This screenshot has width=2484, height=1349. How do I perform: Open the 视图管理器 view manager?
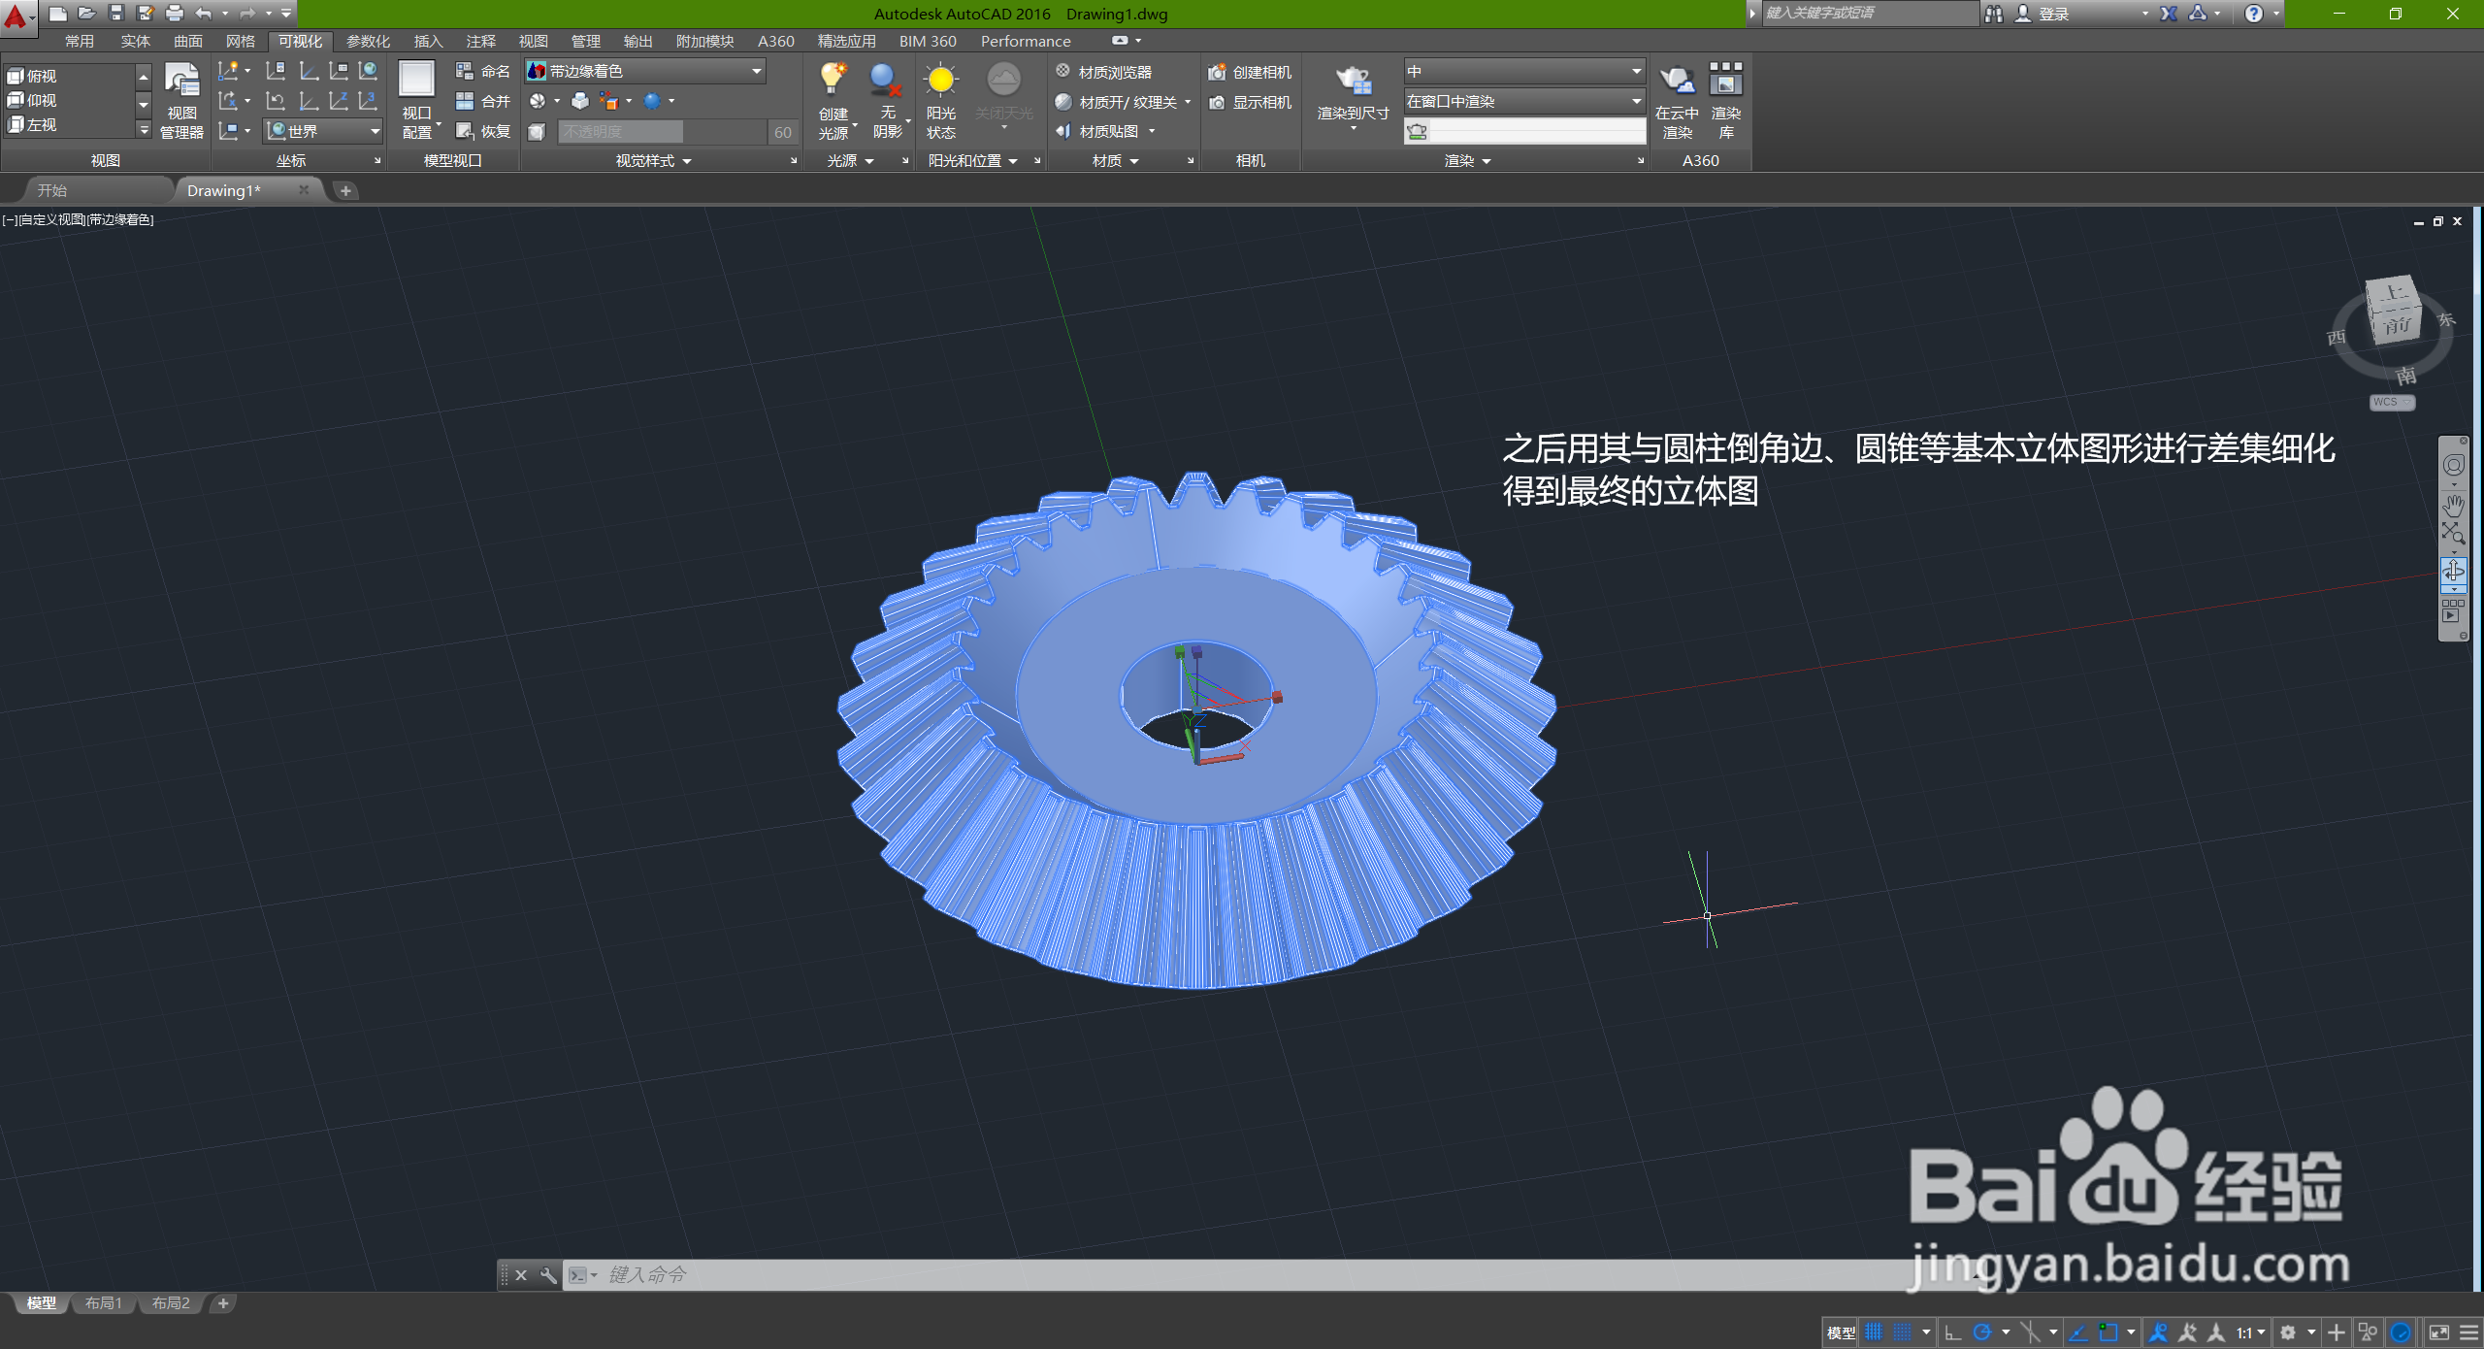pos(181,82)
